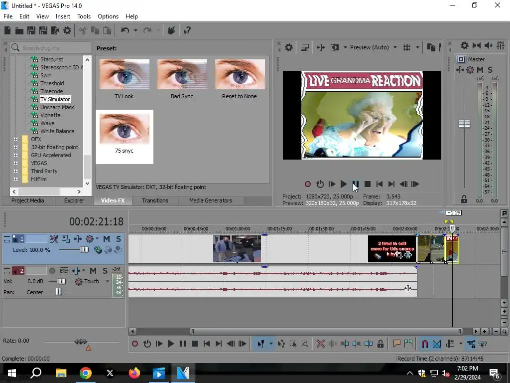Toggle Enable Snapping magnet icon
Viewport: 510px width, 383px height.
click(424, 344)
